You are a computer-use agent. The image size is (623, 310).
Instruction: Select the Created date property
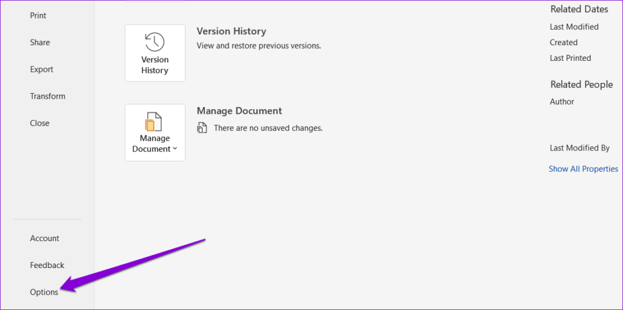pos(563,43)
